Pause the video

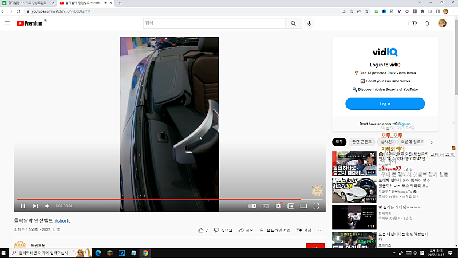click(x=23, y=206)
